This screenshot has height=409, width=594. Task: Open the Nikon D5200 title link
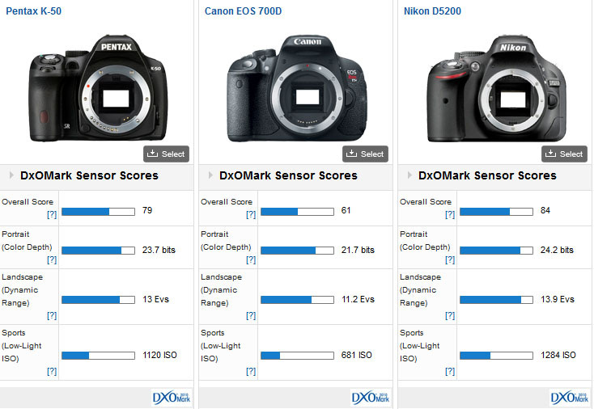(x=432, y=11)
